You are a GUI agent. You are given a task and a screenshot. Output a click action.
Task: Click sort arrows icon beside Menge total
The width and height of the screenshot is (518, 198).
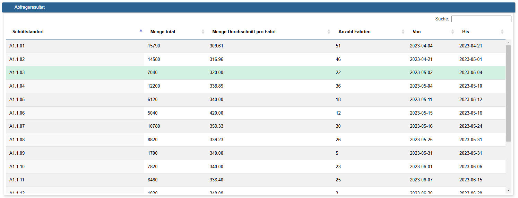[x=203, y=31]
